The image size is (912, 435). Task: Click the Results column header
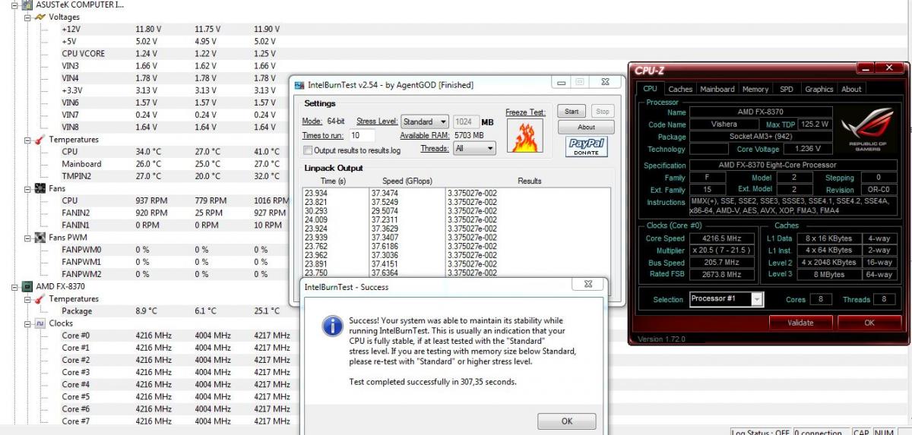tap(530, 181)
